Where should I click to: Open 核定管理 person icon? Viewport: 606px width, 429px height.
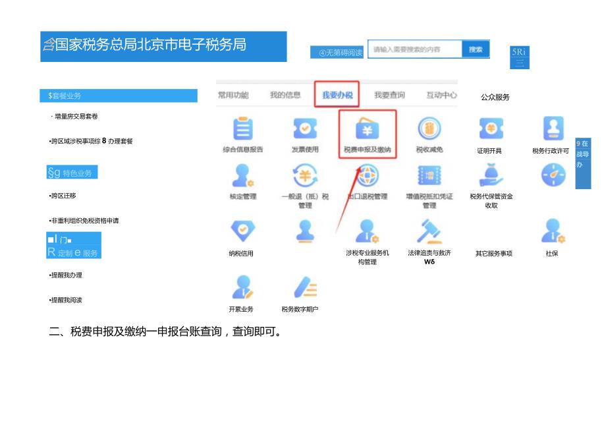click(x=242, y=175)
